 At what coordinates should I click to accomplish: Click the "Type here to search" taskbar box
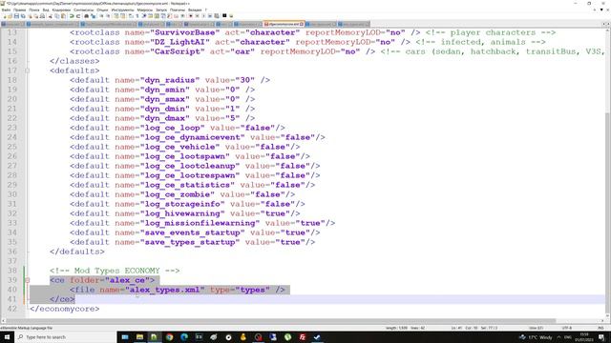coord(66,337)
